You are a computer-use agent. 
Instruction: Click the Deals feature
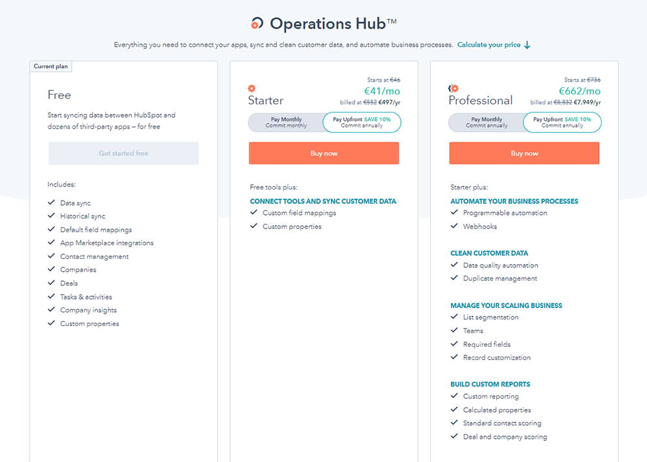pos(69,283)
